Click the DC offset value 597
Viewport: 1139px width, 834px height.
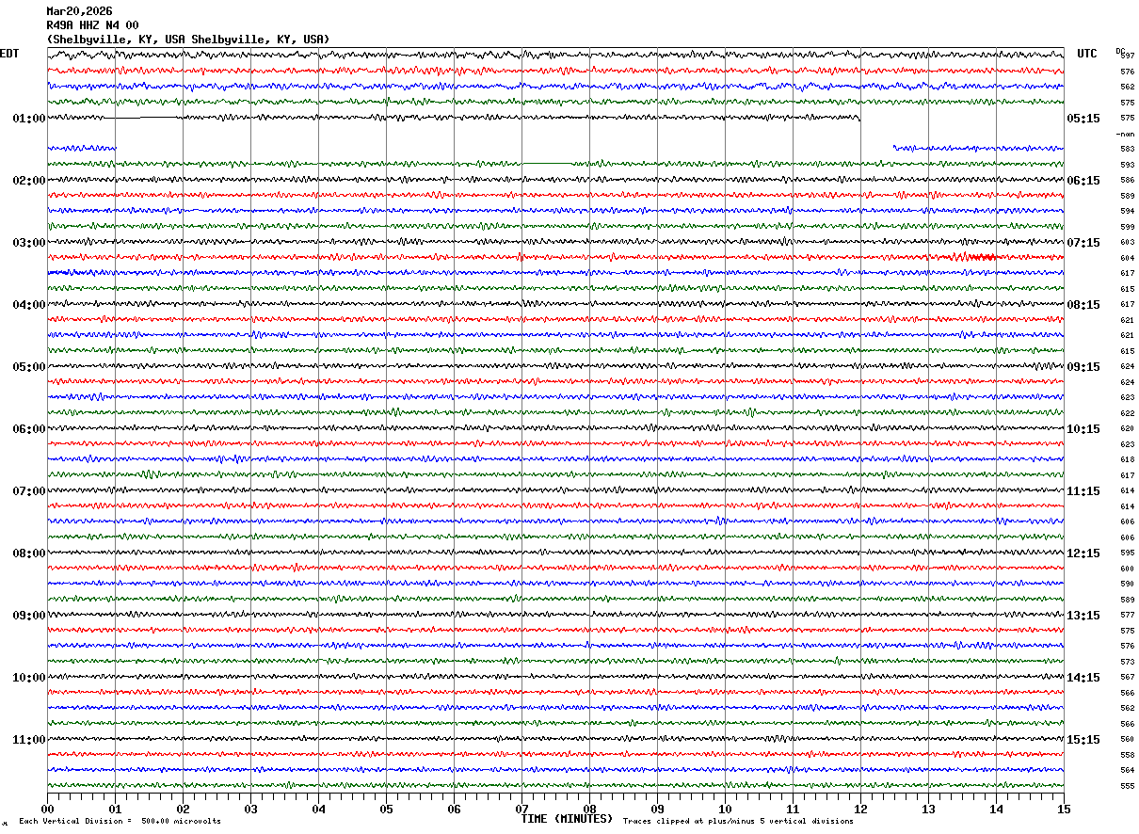tap(1127, 56)
